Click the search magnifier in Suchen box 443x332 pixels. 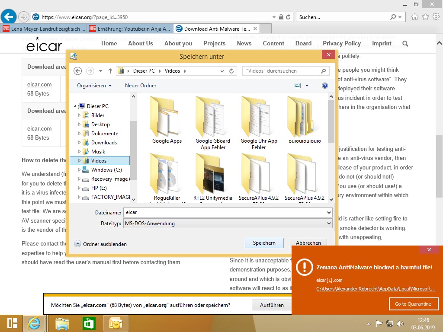(x=393, y=17)
